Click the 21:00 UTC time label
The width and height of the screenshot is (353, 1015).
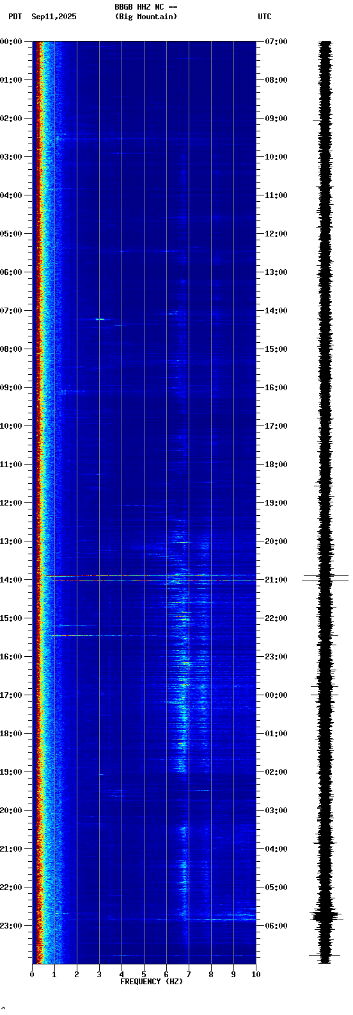point(276,580)
